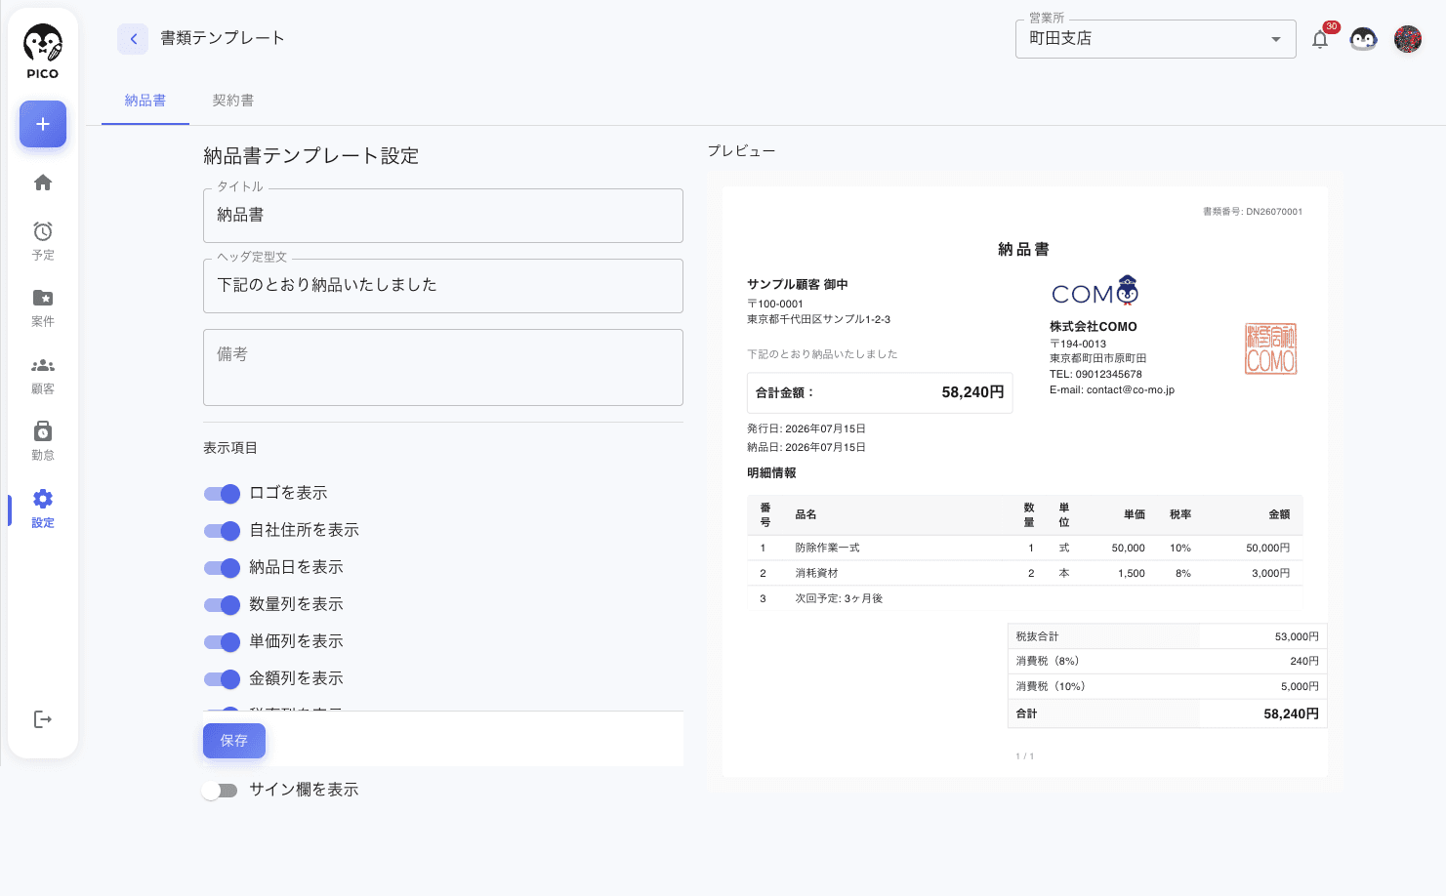Click the penguin assistant avatar icon

pyautogui.click(x=1363, y=39)
